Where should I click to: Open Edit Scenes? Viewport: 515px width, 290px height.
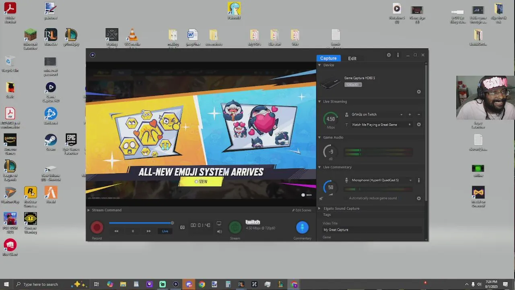click(x=302, y=210)
